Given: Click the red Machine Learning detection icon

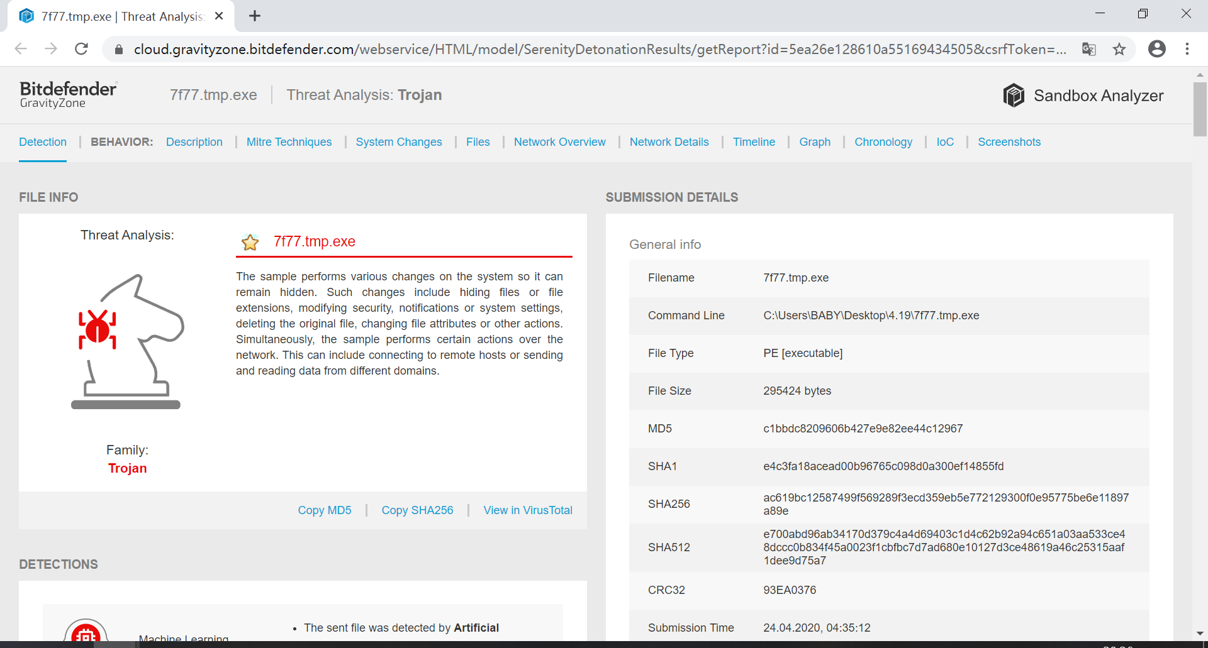Looking at the screenshot, I should pos(86,630).
